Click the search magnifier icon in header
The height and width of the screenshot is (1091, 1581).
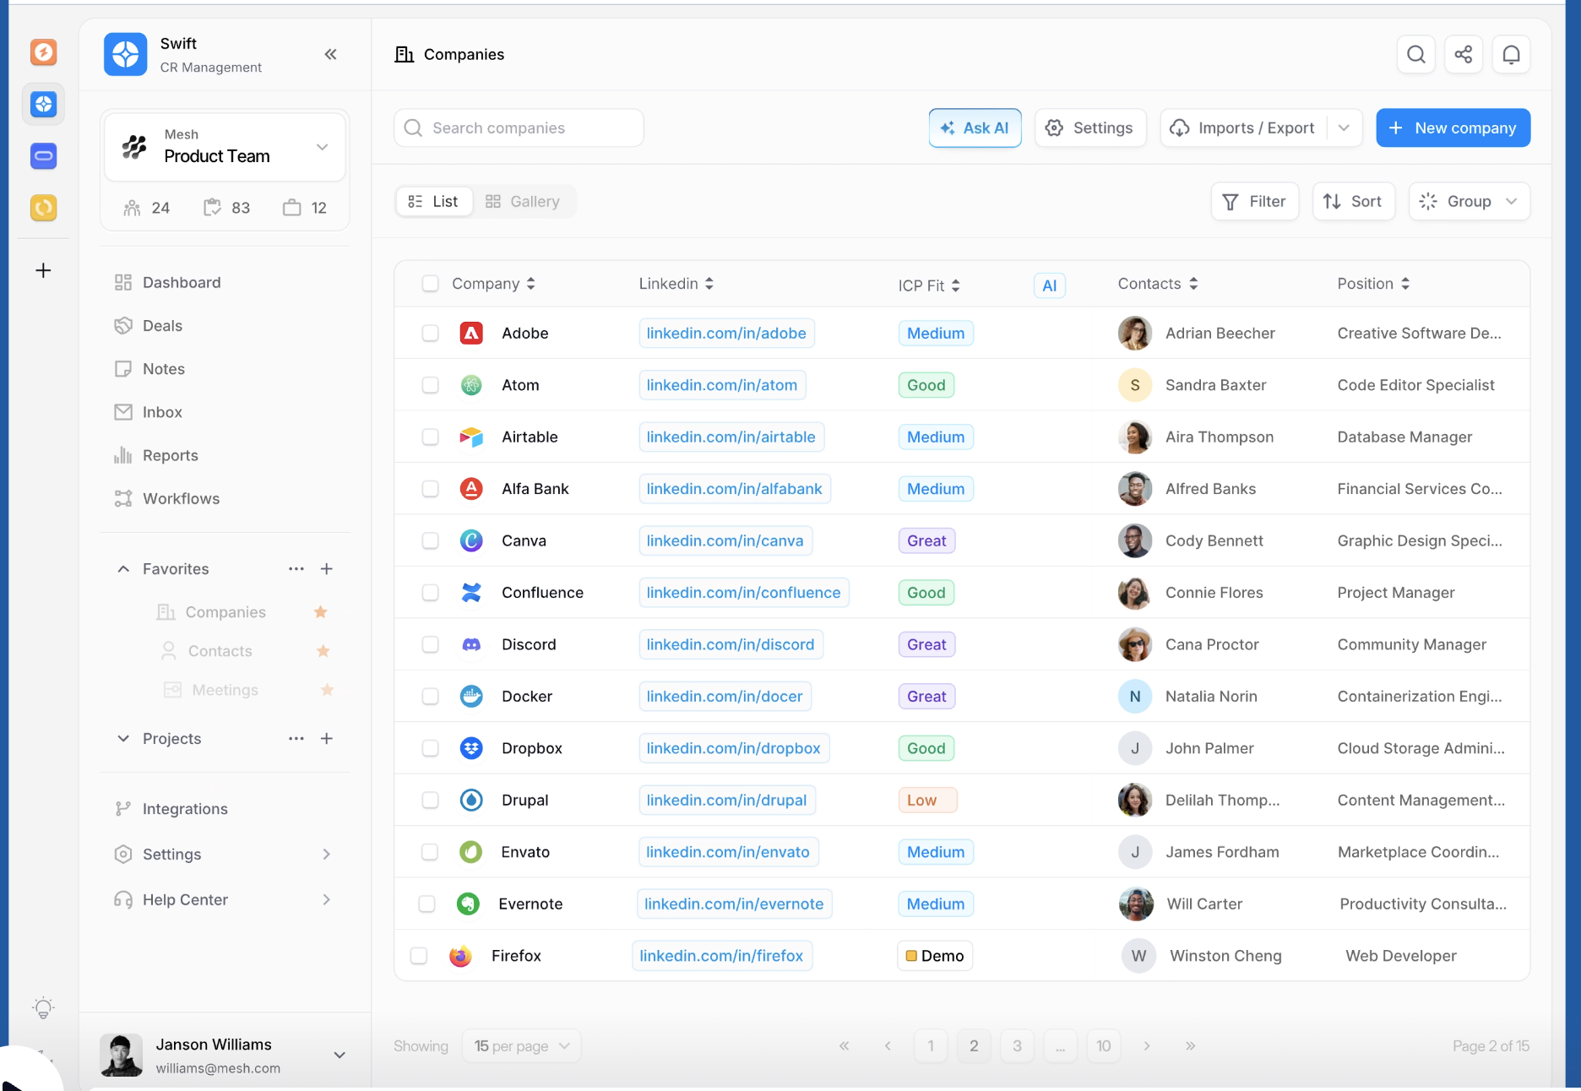point(1416,55)
